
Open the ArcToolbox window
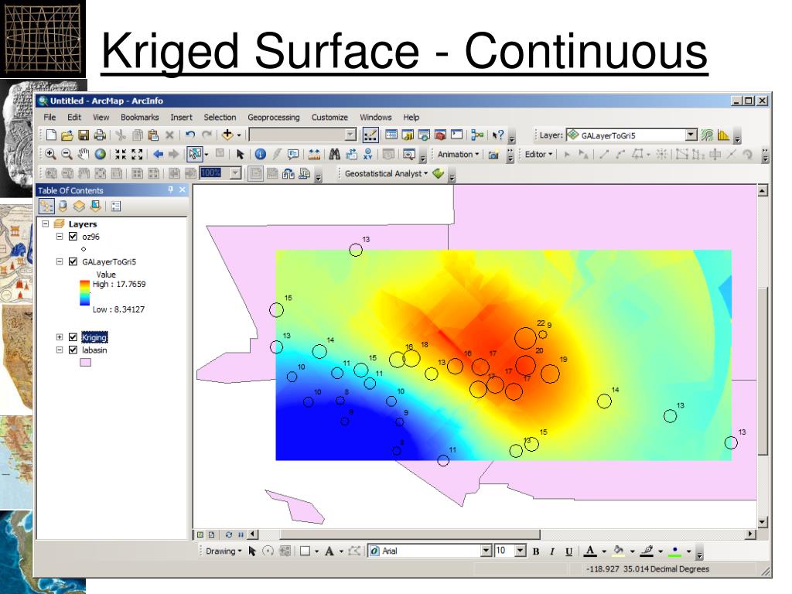[440, 135]
